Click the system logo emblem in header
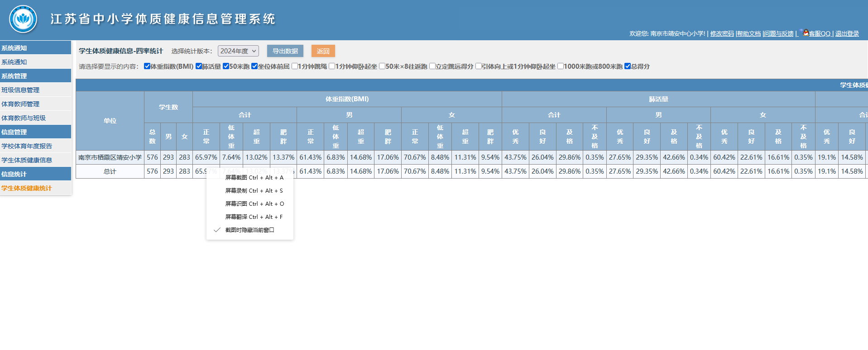 coord(23,19)
